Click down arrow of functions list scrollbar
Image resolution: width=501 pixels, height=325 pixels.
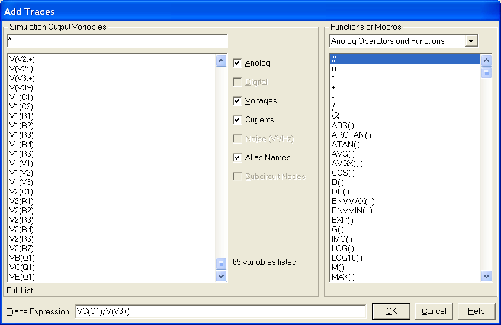[486, 276]
